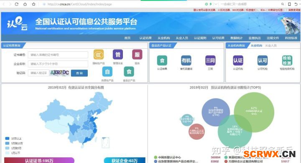
Task: Reload the page with browser refresh icon
Action: 16,4
